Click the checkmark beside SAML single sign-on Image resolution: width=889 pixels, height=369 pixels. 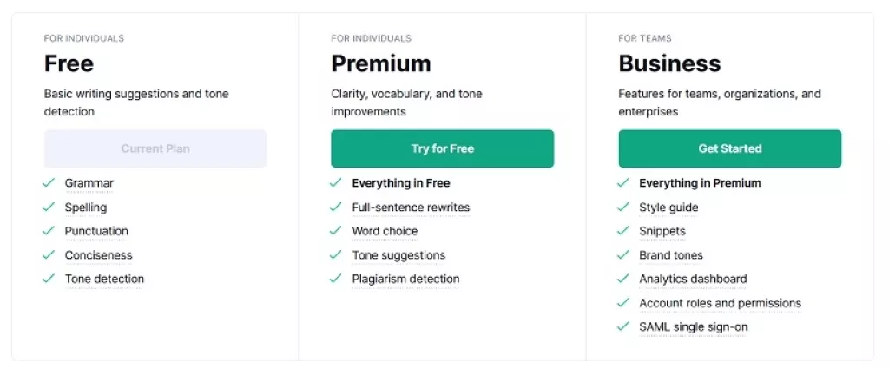click(x=623, y=326)
